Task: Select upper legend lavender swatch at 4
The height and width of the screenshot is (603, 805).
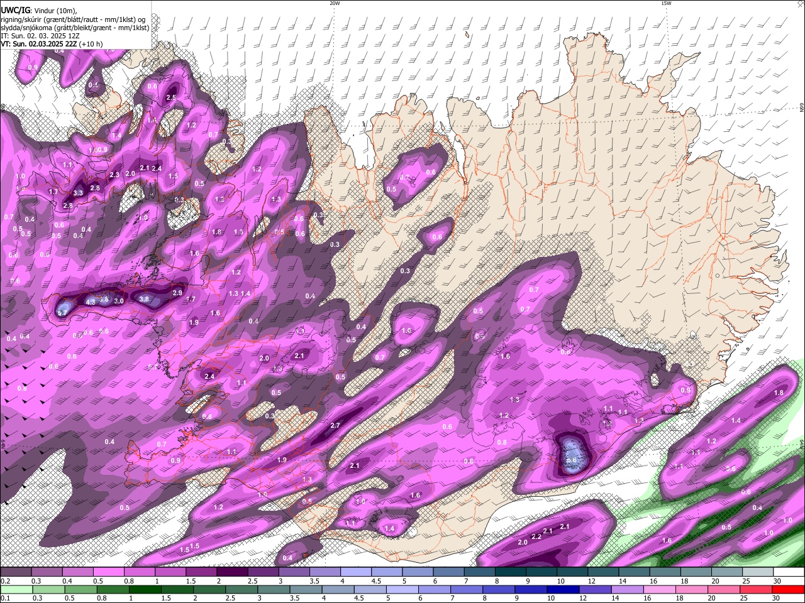Action: [356, 572]
